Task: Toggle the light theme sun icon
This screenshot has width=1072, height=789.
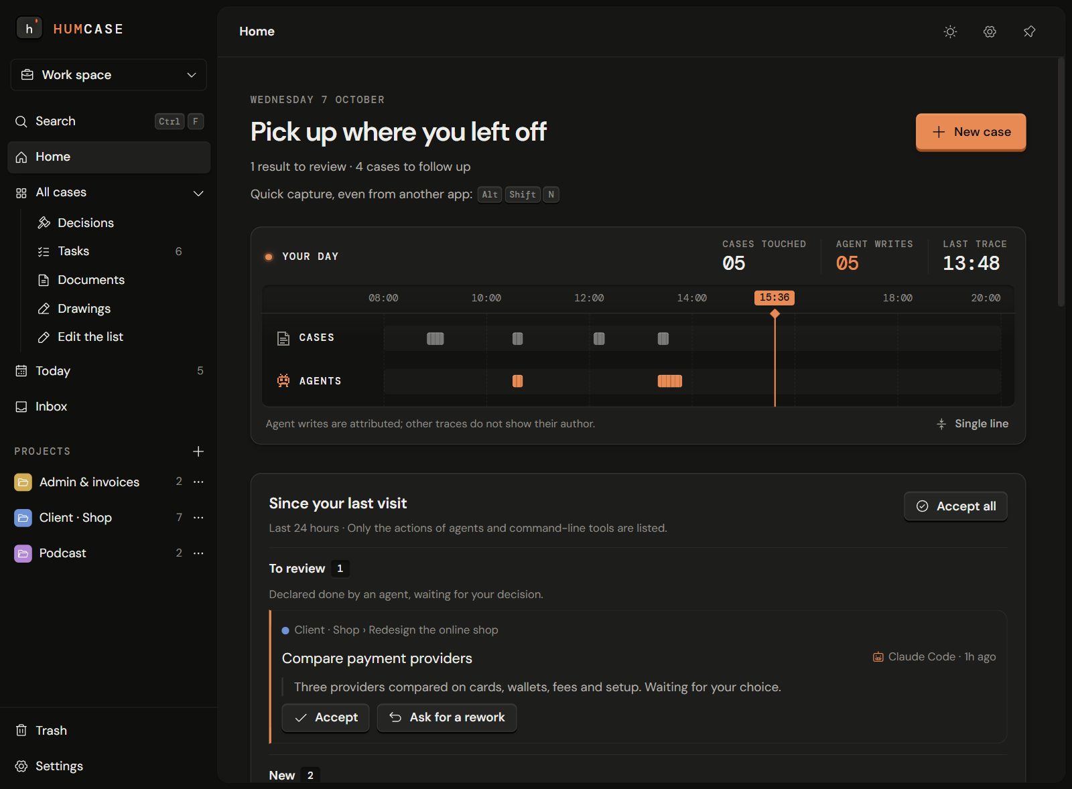Action: coord(950,31)
